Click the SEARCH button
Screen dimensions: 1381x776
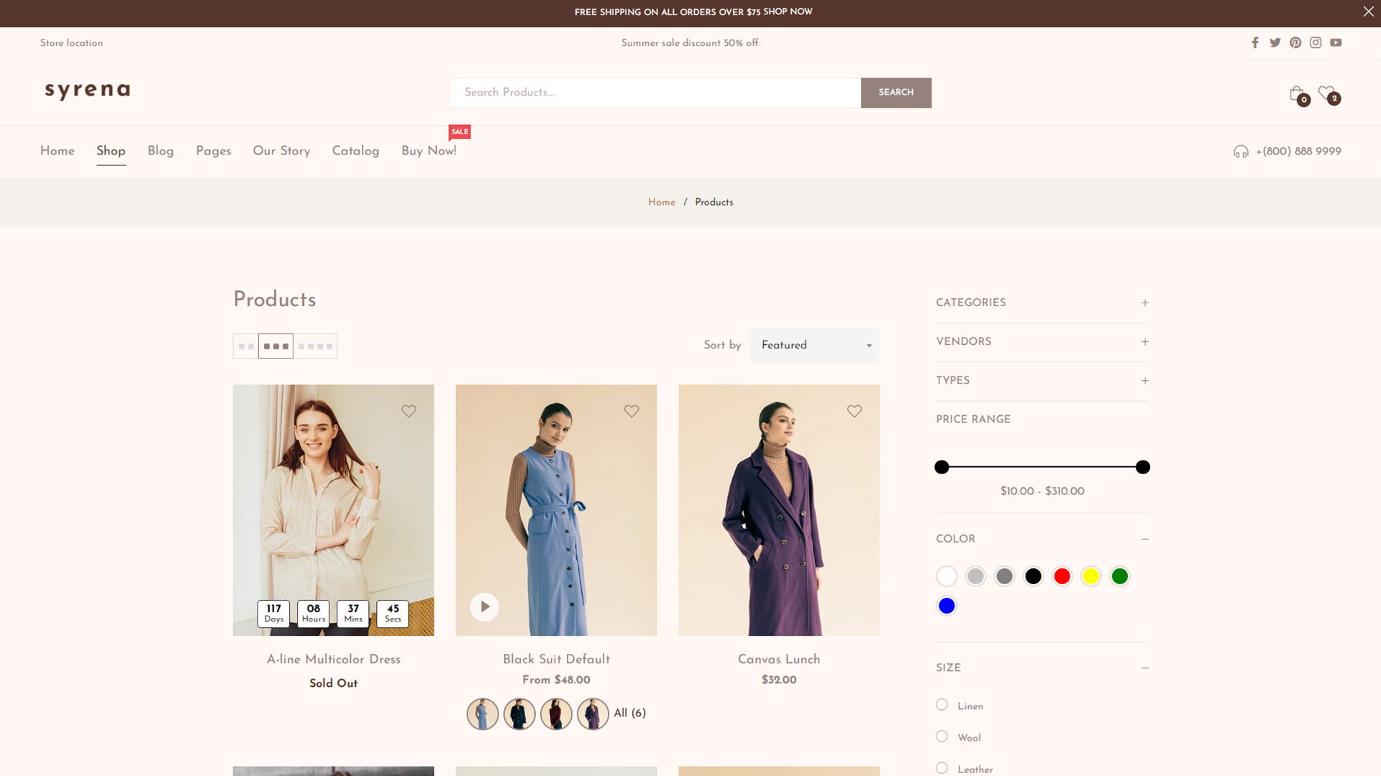click(x=896, y=93)
